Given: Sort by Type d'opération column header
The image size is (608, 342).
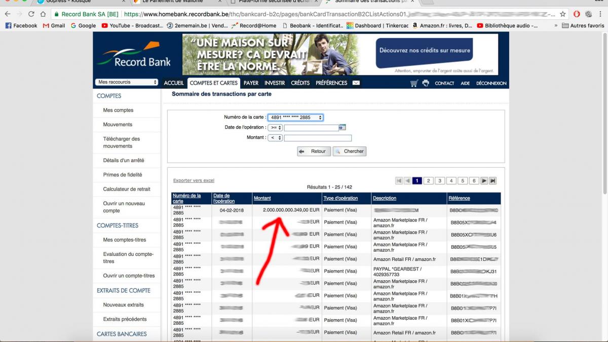Looking at the screenshot, I should 340,198.
